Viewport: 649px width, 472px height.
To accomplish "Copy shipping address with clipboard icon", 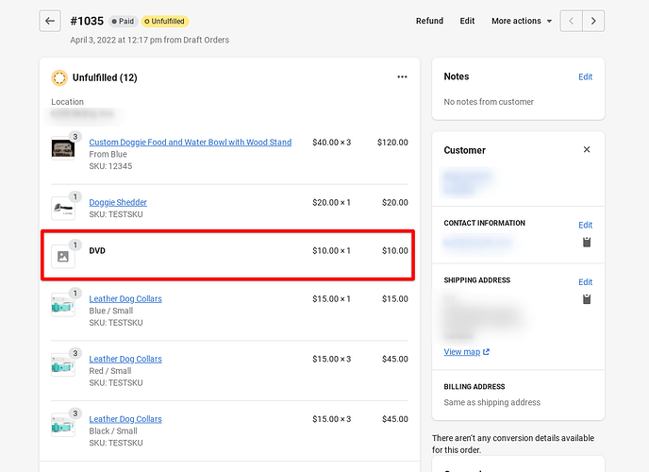I will (586, 299).
